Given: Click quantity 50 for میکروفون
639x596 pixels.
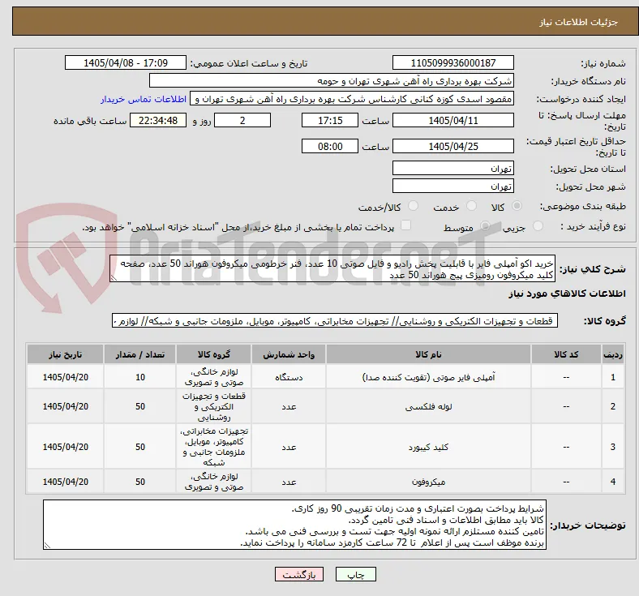Looking at the screenshot, I should 140,482.
